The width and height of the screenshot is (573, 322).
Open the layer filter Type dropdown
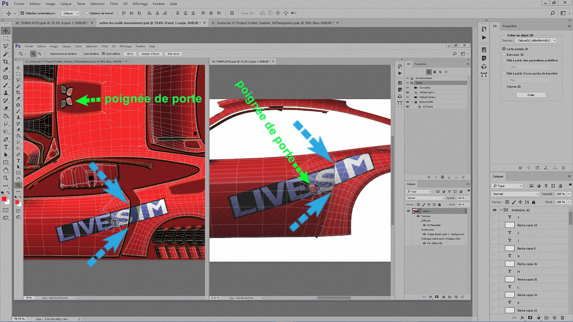pyautogui.click(x=507, y=186)
